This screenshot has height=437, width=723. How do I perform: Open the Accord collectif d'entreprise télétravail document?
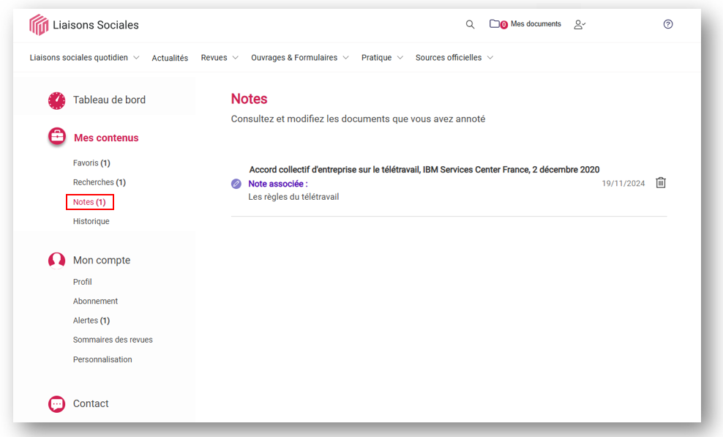[424, 170]
